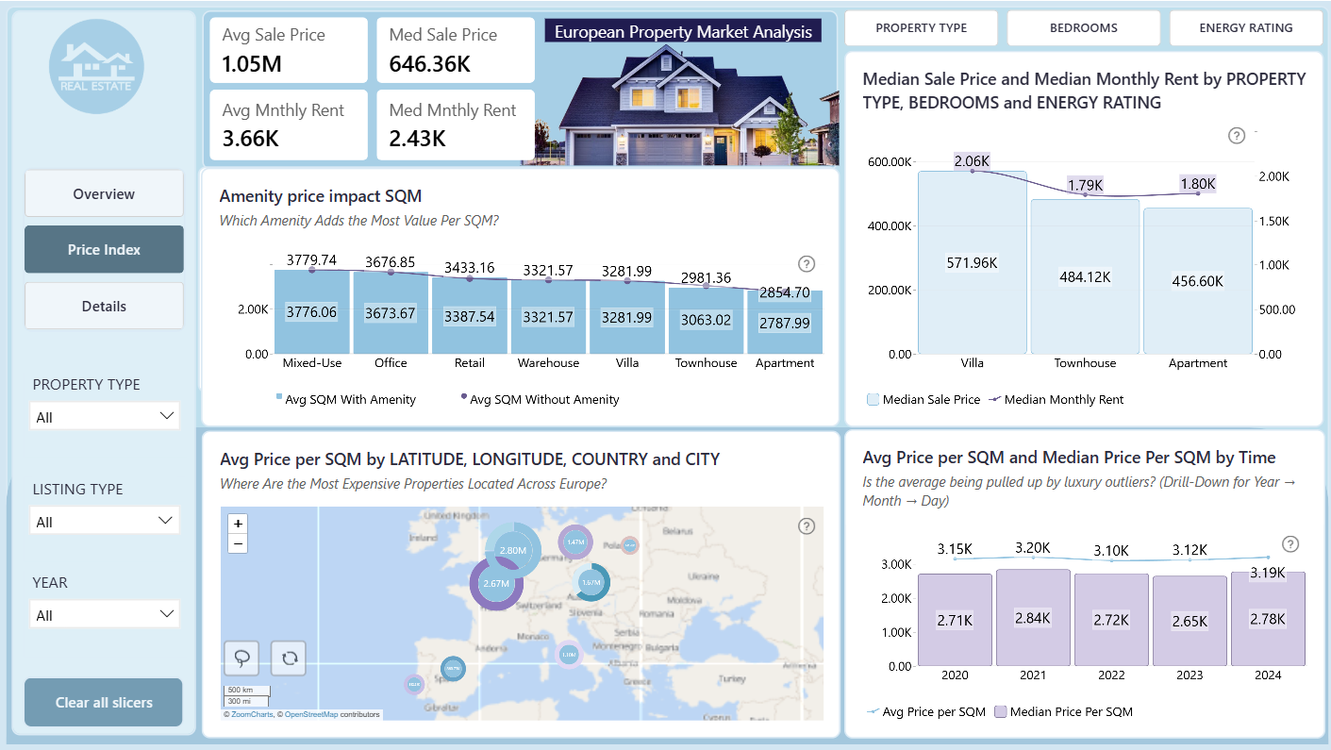Zoom out on the map with minus button
The width and height of the screenshot is (1331, 750).
coord(239,542)
